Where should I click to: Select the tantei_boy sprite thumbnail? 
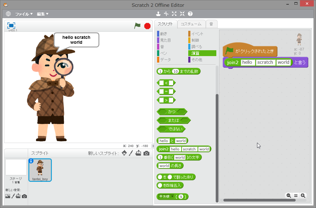point(40,170)
